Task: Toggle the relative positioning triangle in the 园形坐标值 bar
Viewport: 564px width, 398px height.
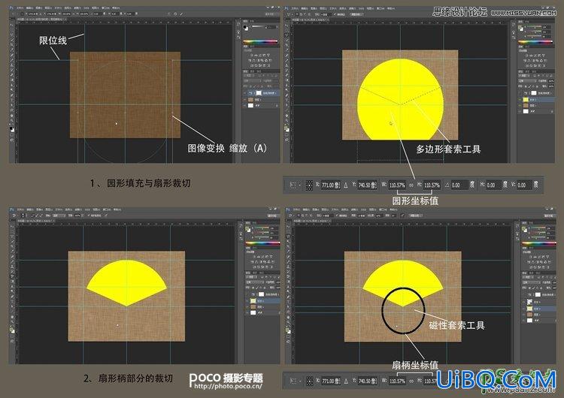Action: point(346,185)
